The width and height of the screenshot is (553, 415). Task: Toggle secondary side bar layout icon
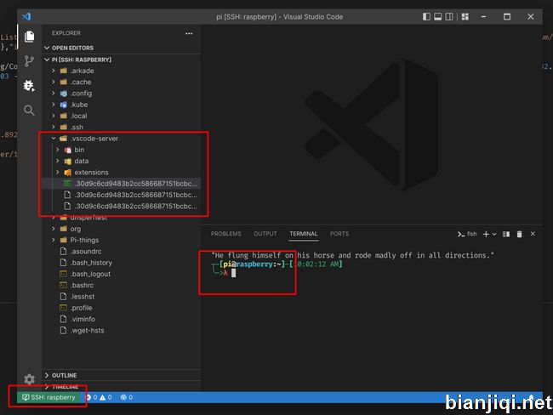click(x=449, y=16)
